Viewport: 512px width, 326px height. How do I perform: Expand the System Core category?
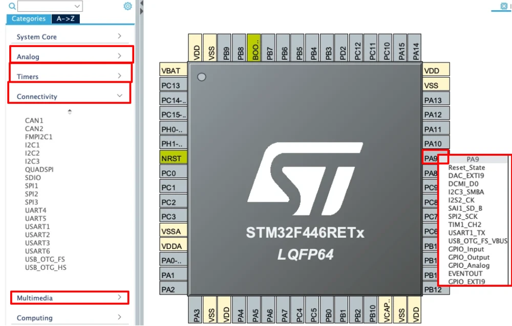pos(69,36)
